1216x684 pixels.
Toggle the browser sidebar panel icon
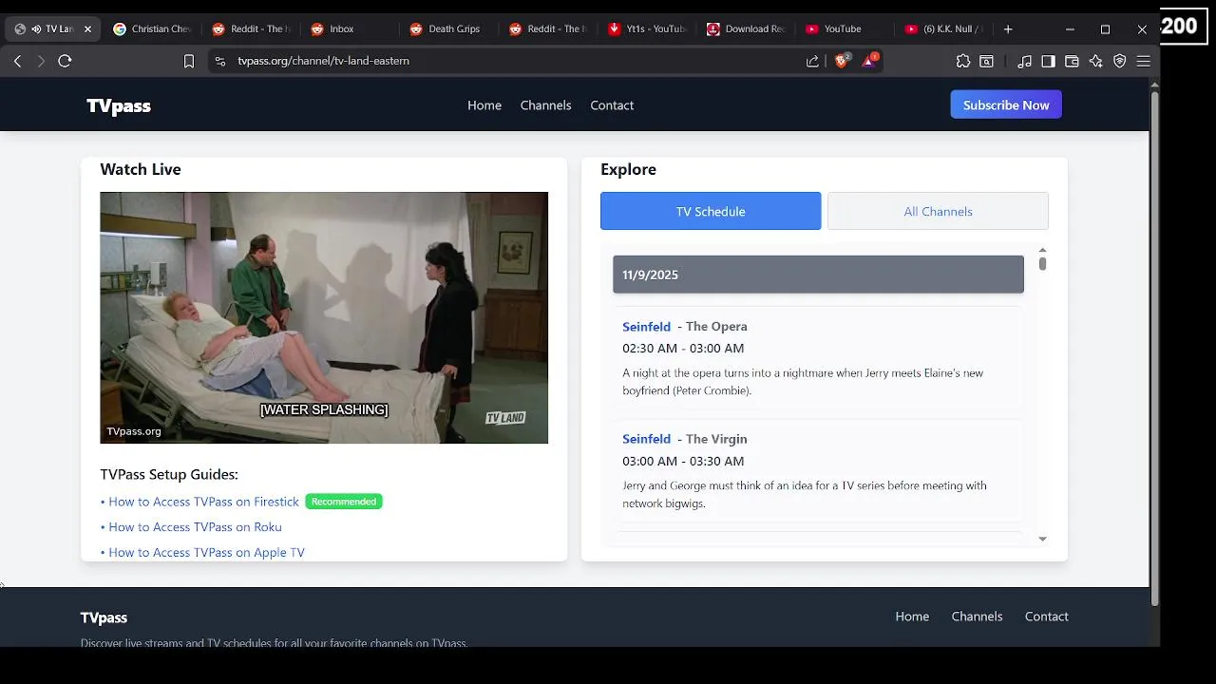click(x=1048, y=61)
